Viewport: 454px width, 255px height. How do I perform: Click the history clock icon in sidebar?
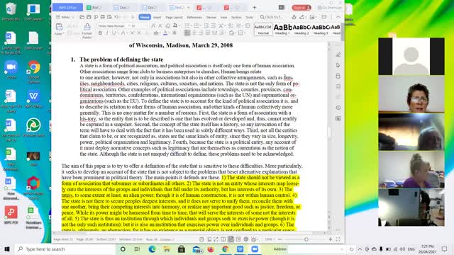point(338,108)
